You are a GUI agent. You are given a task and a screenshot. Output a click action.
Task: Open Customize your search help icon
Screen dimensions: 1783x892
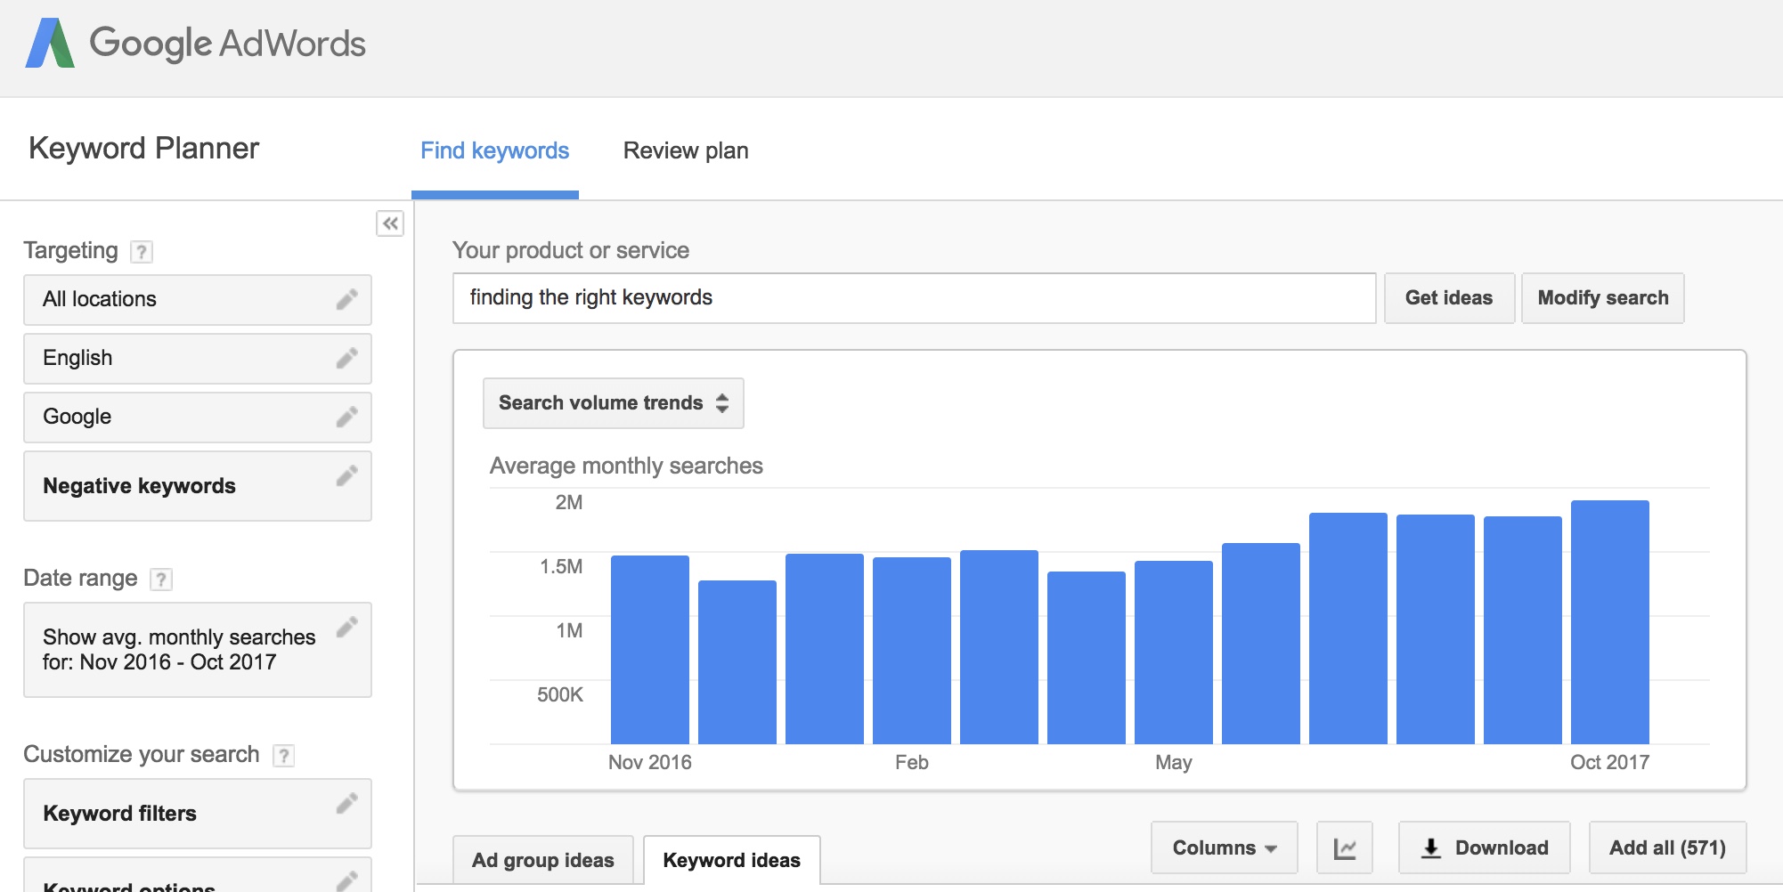[x=283, y=756]
